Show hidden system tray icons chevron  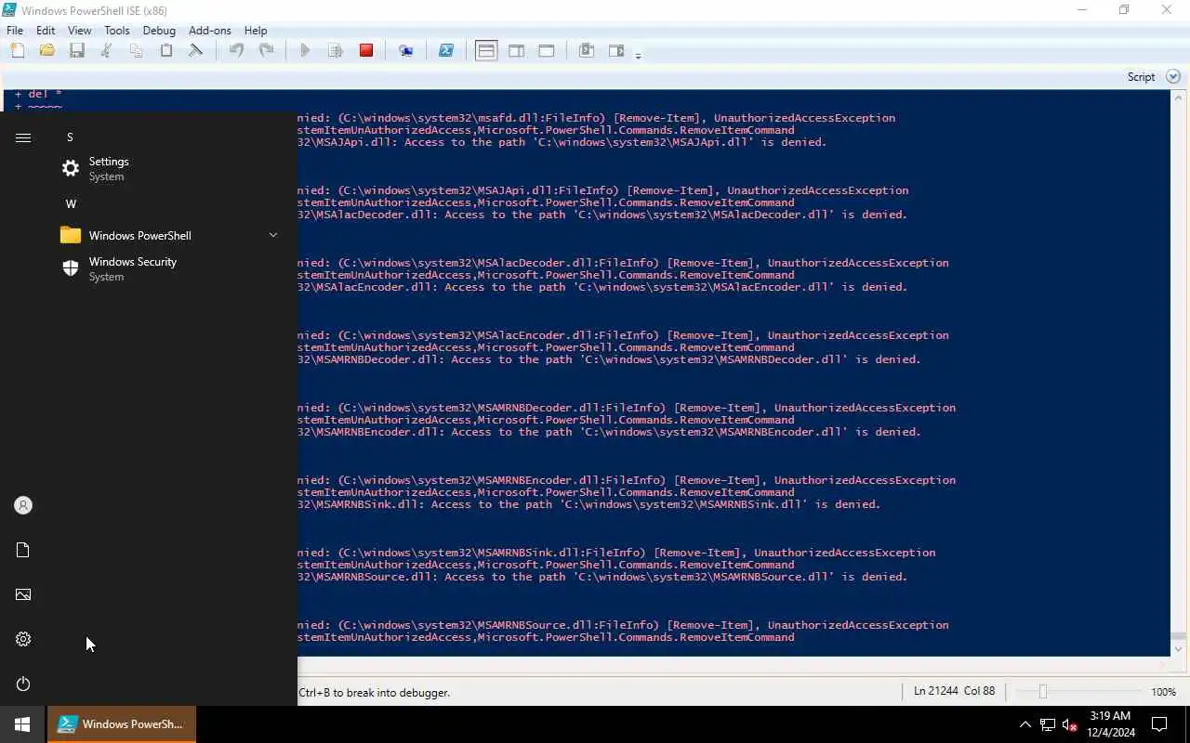click(x=1025, y=724)
